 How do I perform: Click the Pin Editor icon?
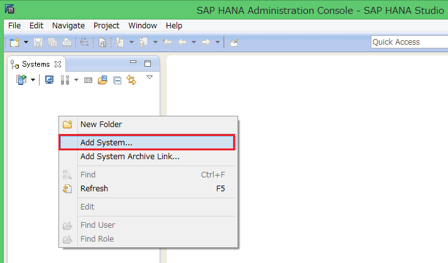(234, 43)
